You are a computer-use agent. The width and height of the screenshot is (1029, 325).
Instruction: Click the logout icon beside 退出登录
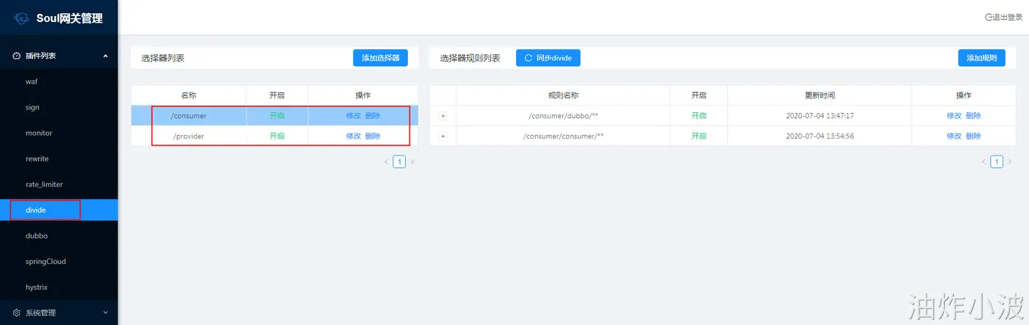click(989, 17)
